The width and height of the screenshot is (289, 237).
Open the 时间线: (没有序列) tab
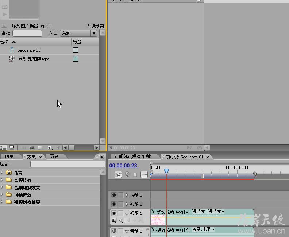(x=133, y=157)
